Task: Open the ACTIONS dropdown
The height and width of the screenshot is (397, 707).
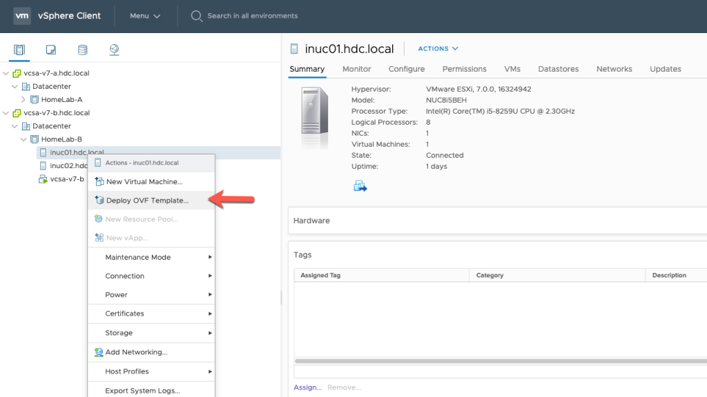Action: (438, 49)
